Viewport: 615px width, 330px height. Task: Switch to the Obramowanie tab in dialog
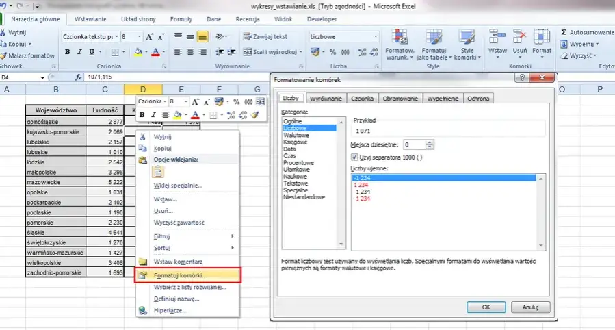coord(401,99)
